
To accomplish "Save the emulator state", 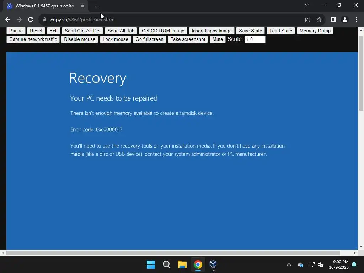I will pos(250,31).
